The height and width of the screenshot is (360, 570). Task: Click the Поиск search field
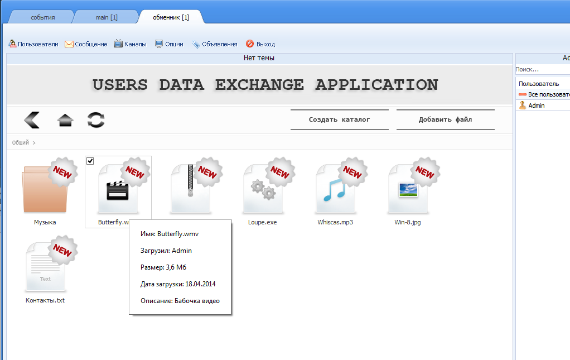click(541, 70)
